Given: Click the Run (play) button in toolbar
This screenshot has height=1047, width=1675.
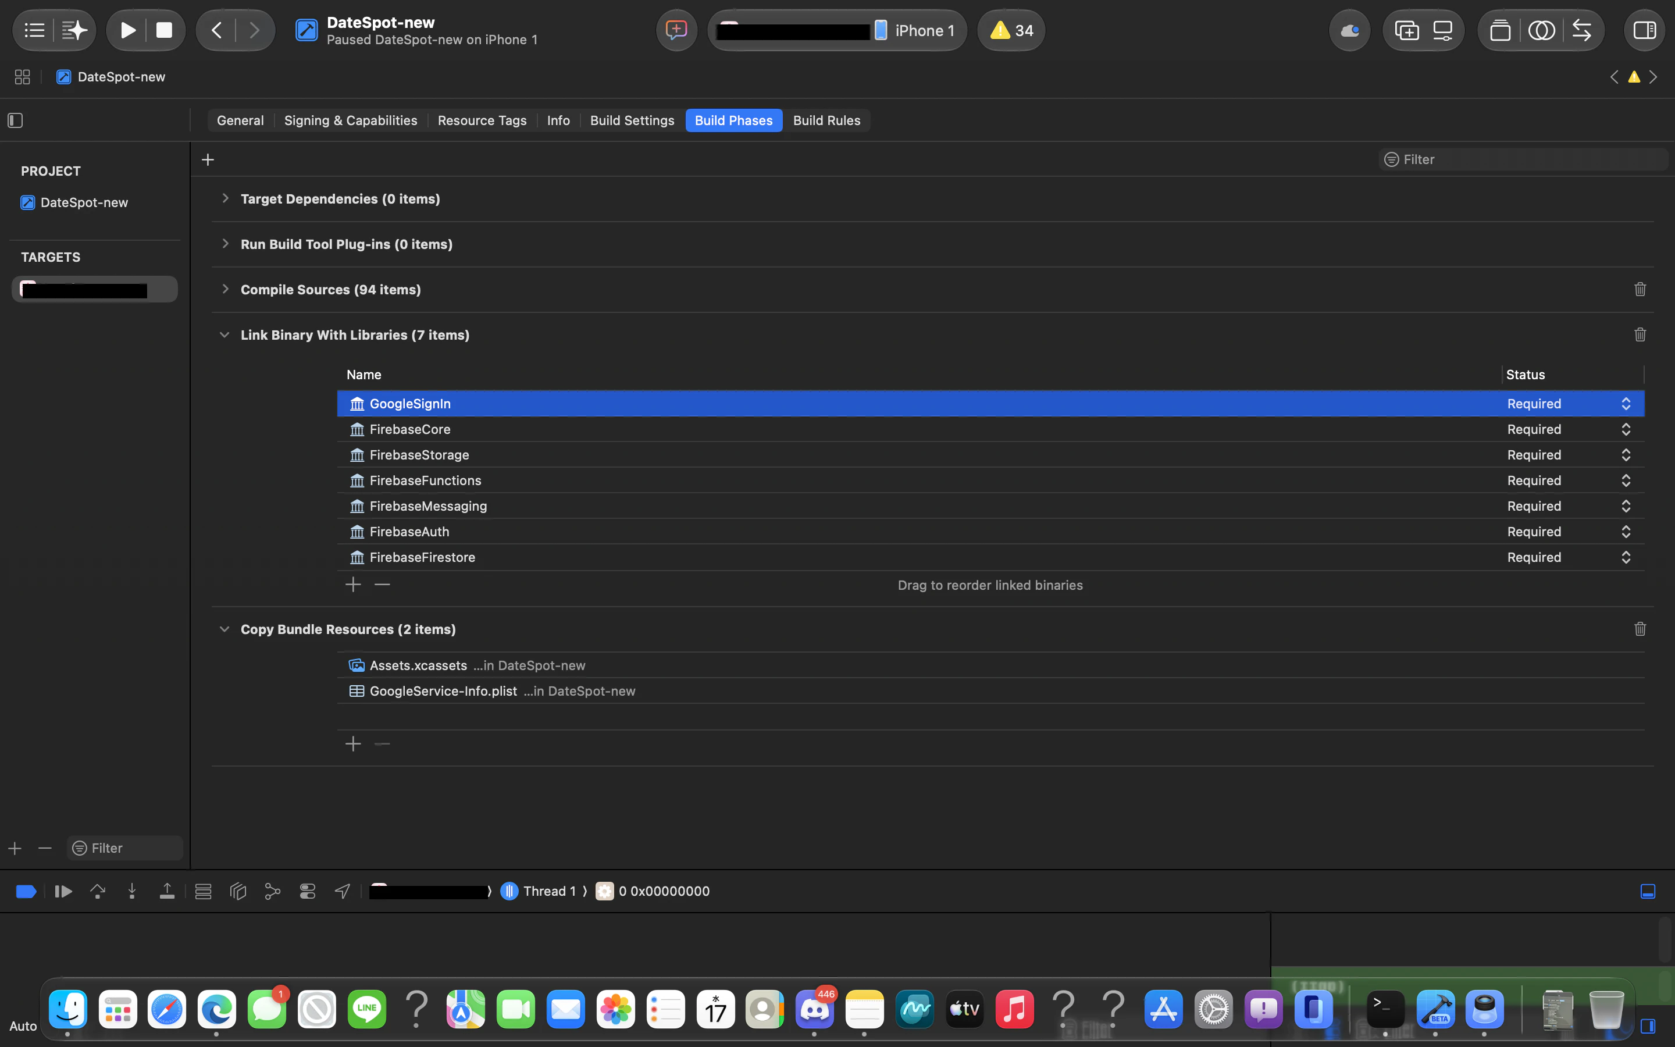Looking at the screenshot, I should 128,30.
